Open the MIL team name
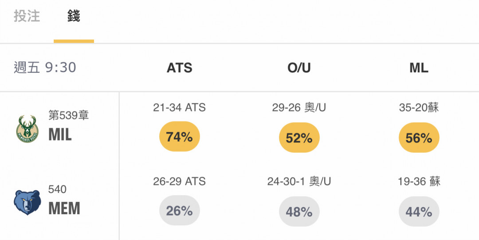Image resolution: width=479 pixels, height=240 pixels. (60, 134)
